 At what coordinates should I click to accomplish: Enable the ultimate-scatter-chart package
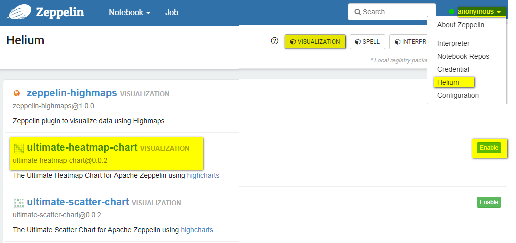pyautogui.click(x=489, y=202)
